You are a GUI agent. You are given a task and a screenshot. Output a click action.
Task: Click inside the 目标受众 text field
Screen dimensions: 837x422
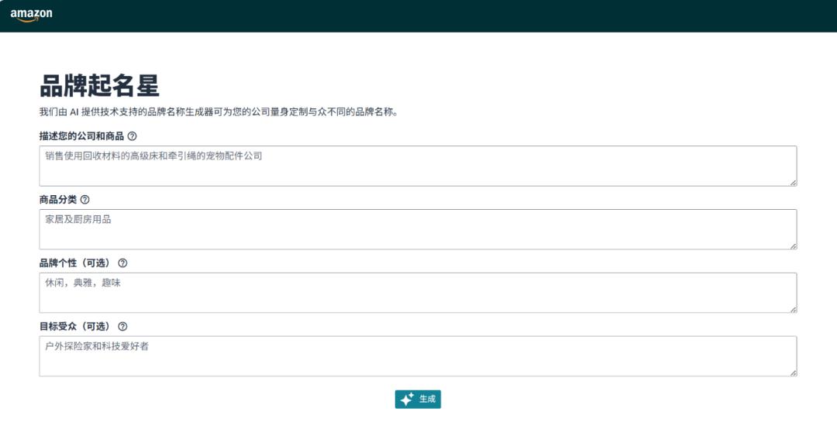click(x=418, y=356)
